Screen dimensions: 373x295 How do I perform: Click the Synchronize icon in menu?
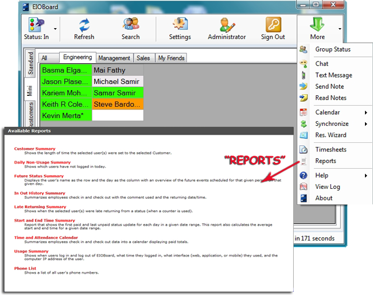(304, 124)
